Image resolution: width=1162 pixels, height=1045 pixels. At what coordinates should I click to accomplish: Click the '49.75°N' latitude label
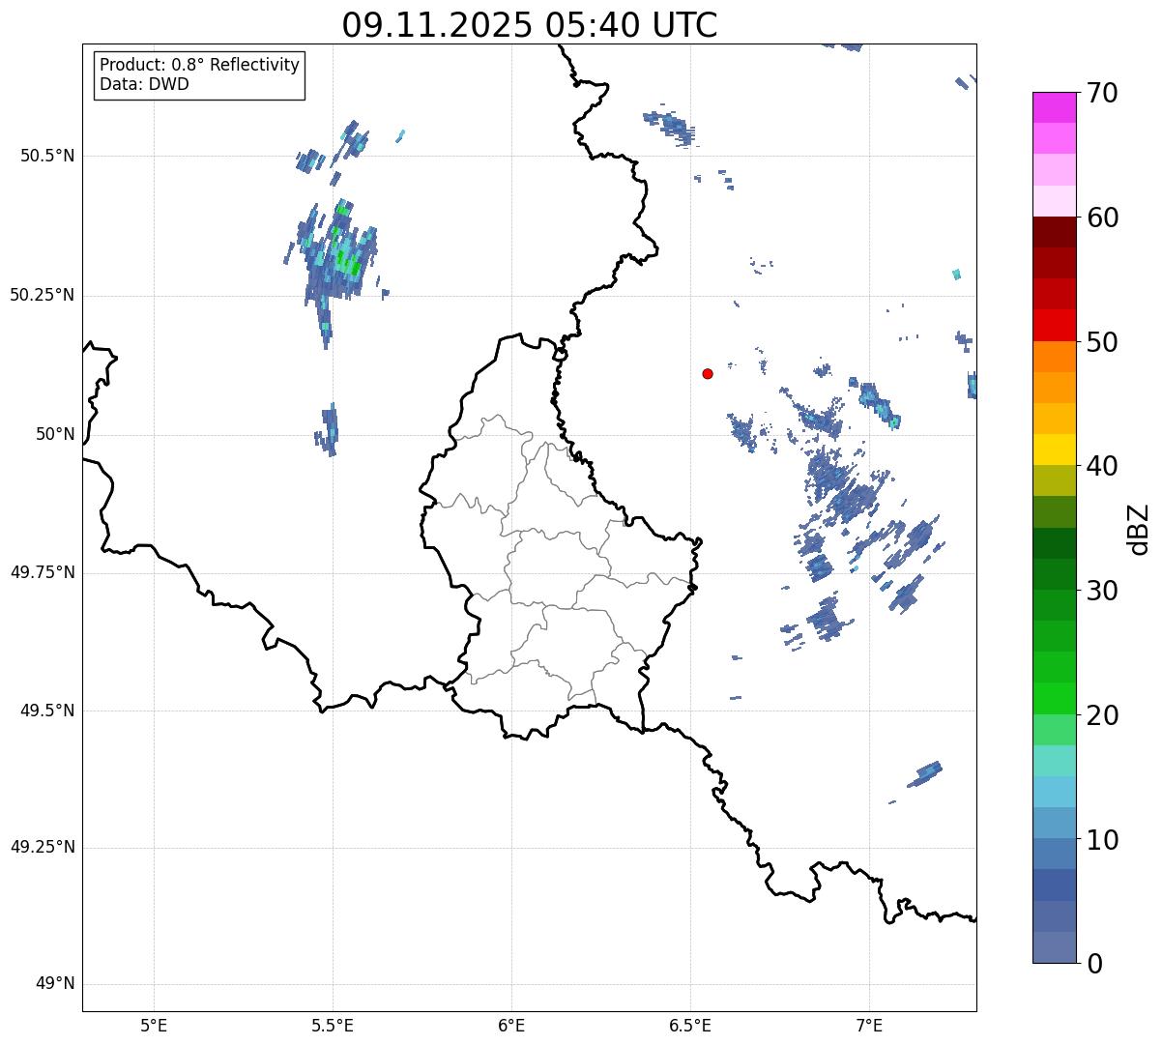(43, 572)
